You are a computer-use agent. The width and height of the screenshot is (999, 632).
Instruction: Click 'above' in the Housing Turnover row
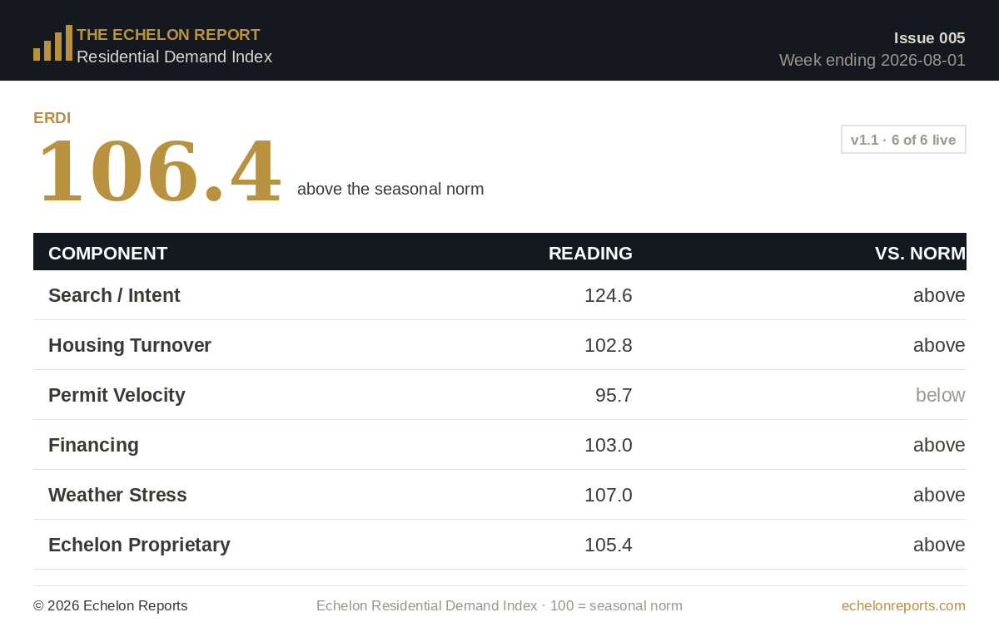939,345
